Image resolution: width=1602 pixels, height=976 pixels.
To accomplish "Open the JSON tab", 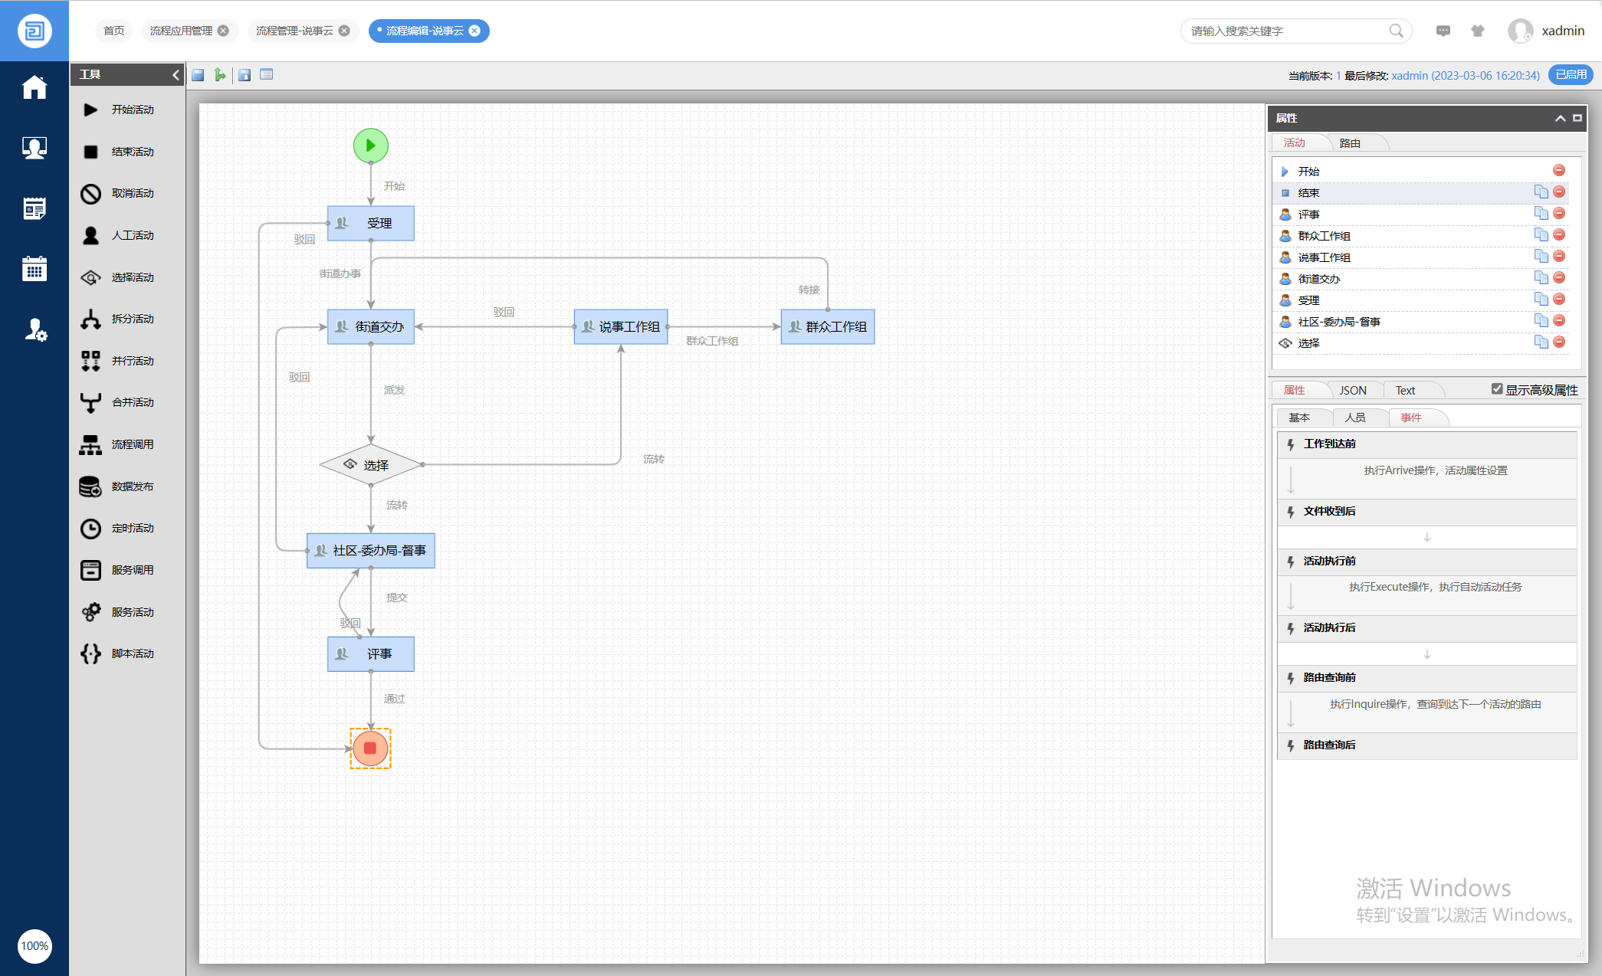I will point(1353,391).
